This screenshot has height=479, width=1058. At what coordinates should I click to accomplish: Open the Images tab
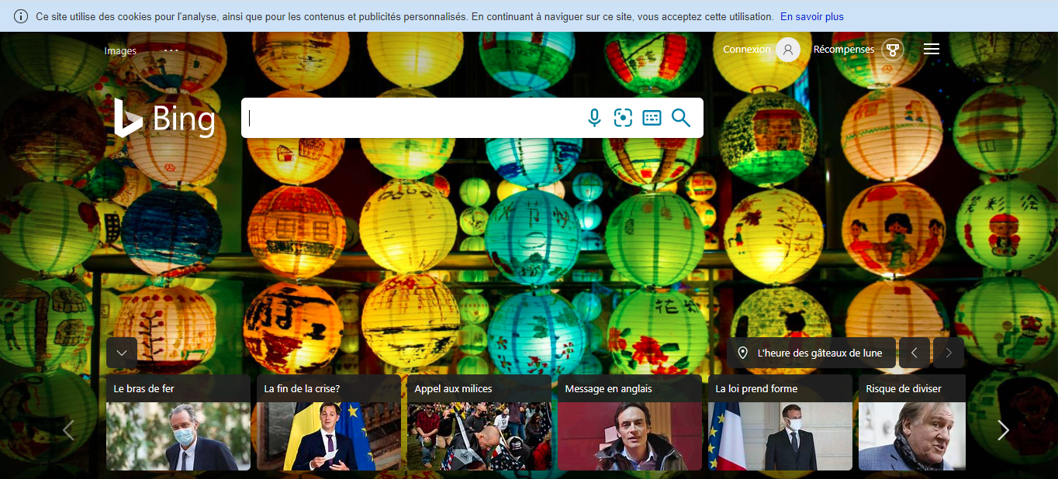click(120, 51)
